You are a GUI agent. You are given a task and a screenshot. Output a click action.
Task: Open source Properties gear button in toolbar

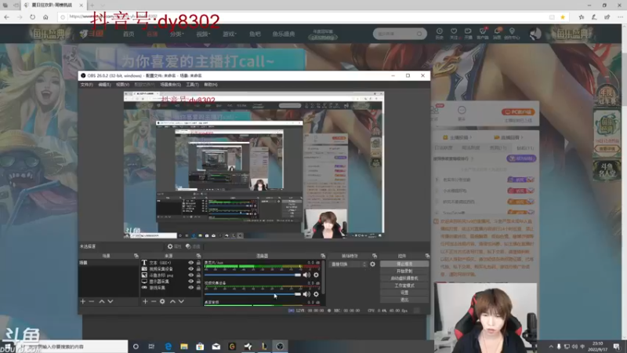click(174, 246)
